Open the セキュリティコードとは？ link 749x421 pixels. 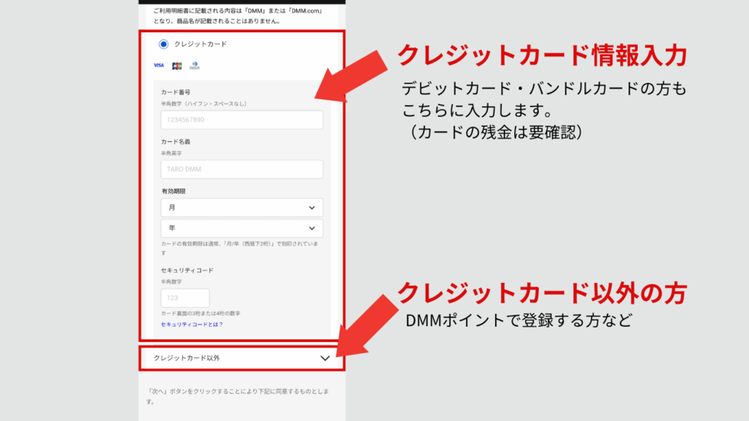coord(192,325)
